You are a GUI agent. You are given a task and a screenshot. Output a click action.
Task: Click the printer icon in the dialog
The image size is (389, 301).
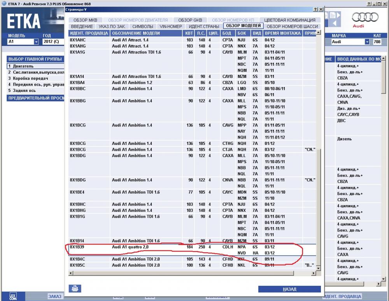pos(75,288)
